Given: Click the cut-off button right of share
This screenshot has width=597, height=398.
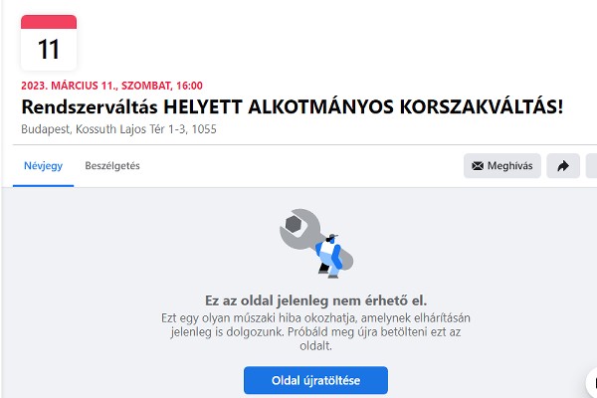Looking at the screenshot, I should coord(591,166).
